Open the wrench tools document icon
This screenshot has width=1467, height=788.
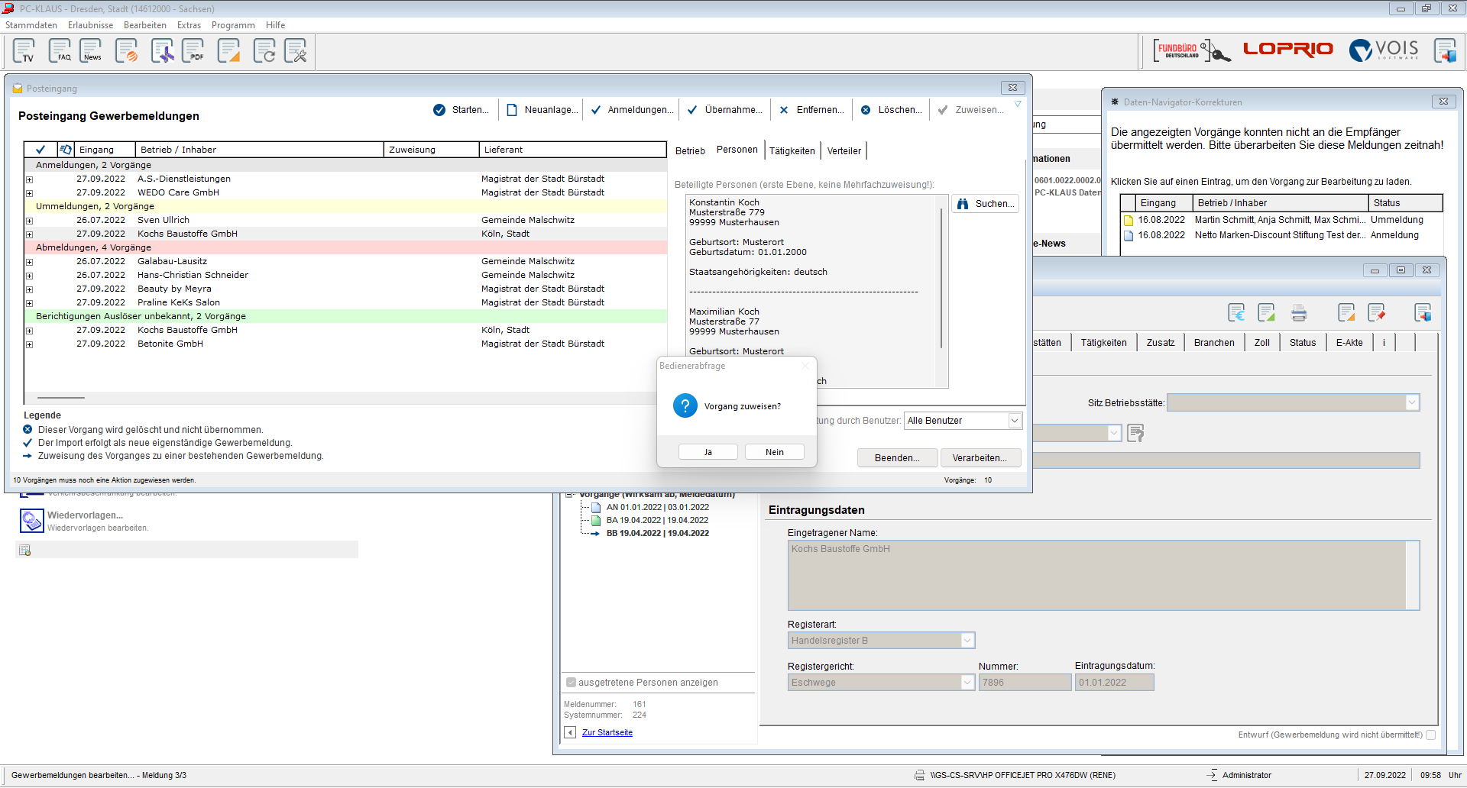point(296,51)
